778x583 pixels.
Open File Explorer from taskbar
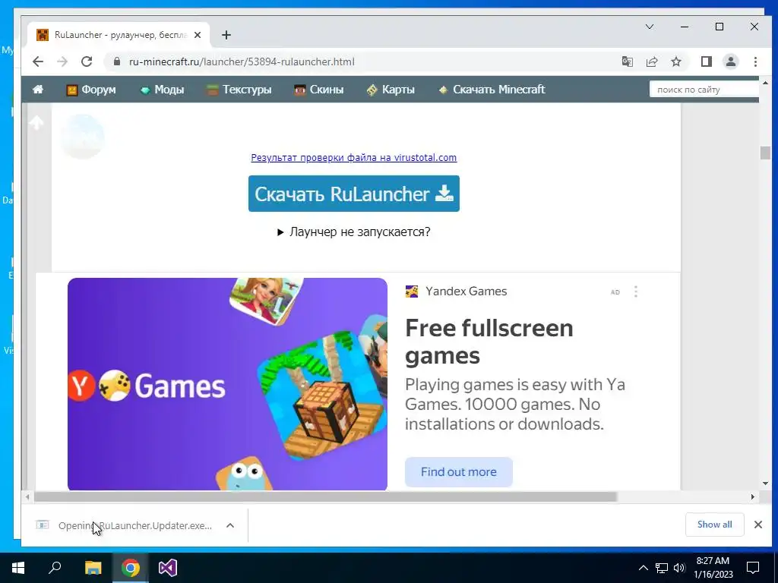(93, 568)
